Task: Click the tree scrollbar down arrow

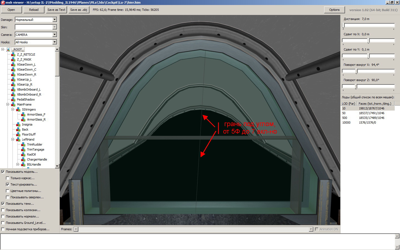Action: pos(57,166)
